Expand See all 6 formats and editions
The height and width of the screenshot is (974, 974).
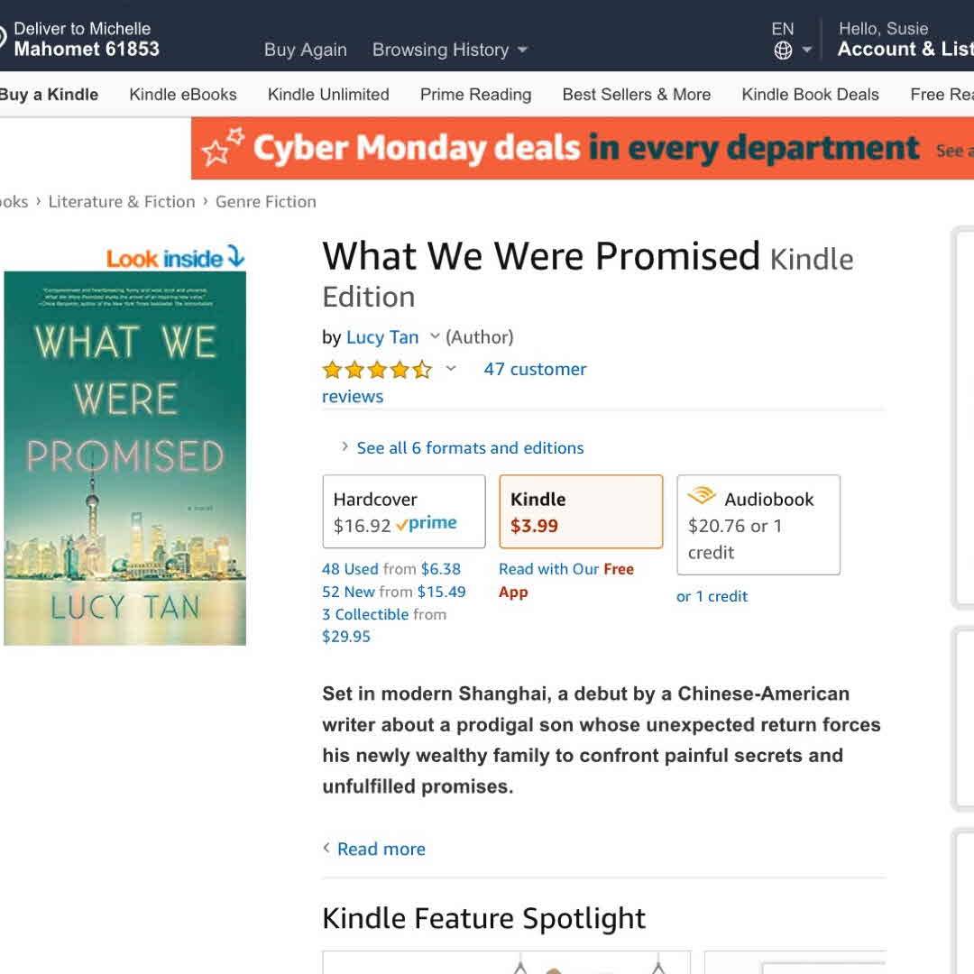click(469, 448)
